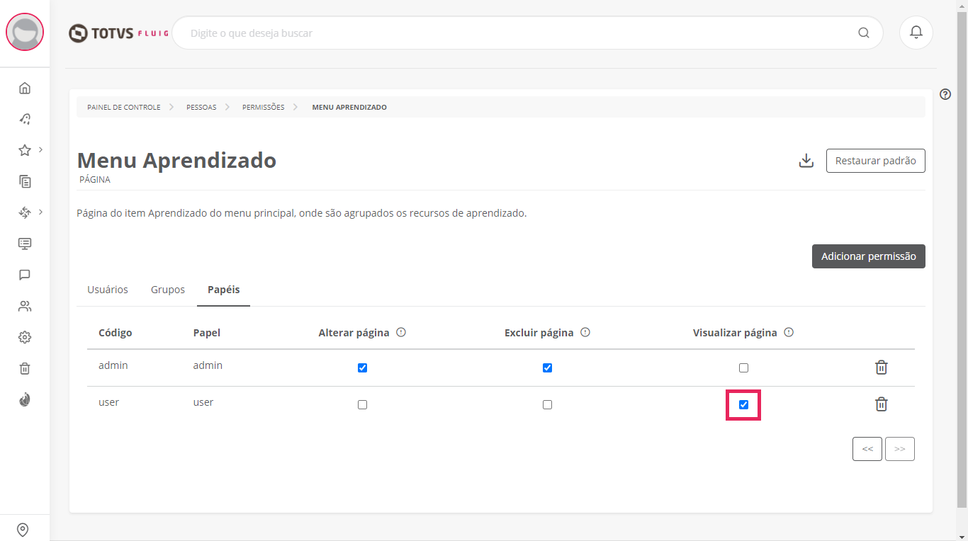This screenshot has height=541, width=968.
Task: Switch to the Grupos tab
Action: [168, 290]
